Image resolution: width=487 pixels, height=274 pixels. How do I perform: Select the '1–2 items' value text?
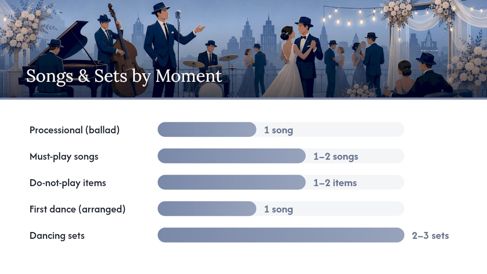click(x=335, y=183)
